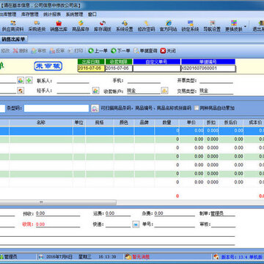Click the 预收 field showing 0.00
This screenshot has height=264, width=264.
[x=58, y=213]
